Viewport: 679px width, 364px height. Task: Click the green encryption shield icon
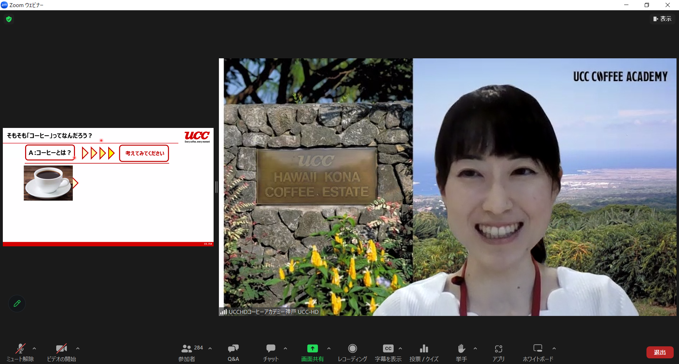click(9, 19)
